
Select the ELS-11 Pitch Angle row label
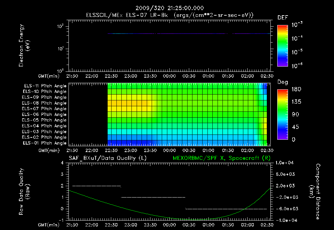(x=45, y=86)
